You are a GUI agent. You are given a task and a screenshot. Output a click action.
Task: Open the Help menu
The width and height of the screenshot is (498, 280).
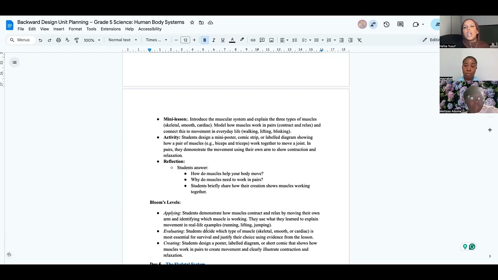click(x=129, y=29)
